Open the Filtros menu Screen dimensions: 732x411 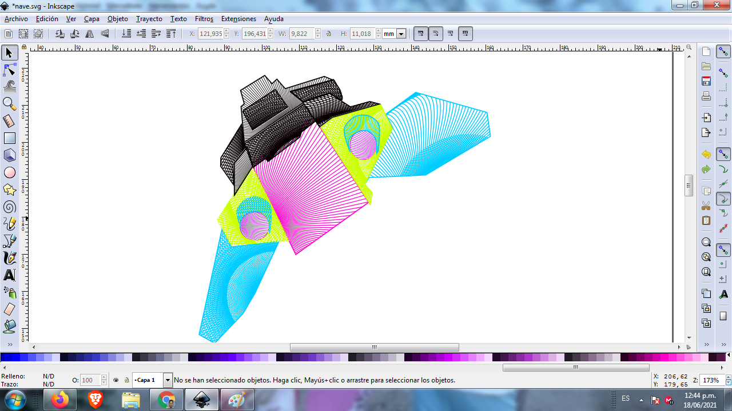(204, 19)
